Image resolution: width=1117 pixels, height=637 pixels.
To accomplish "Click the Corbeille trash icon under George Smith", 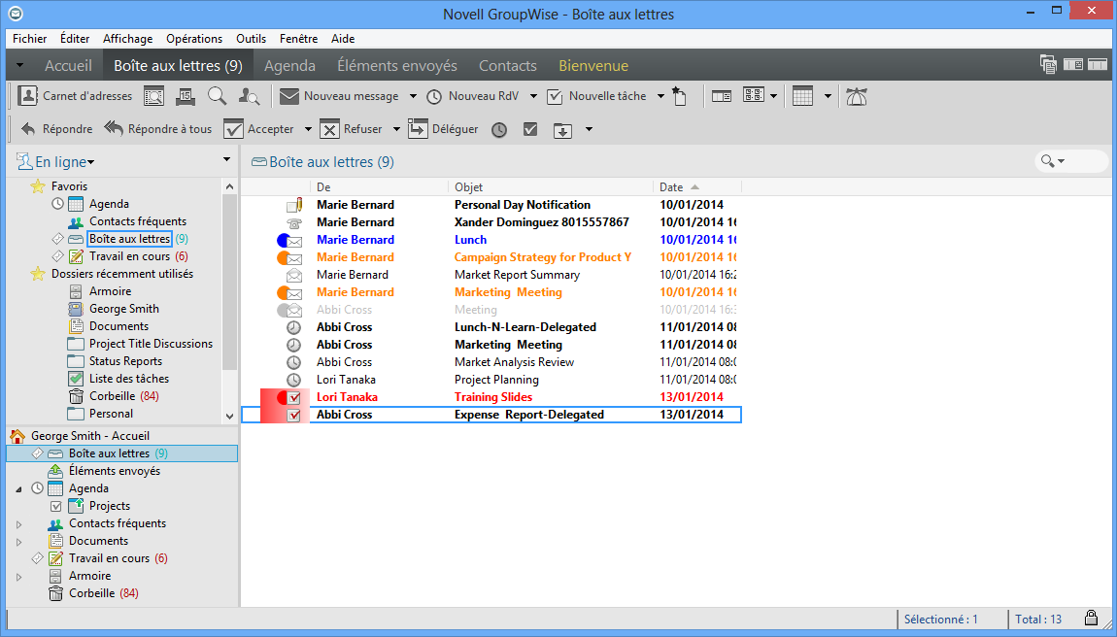I will point(56,593).
